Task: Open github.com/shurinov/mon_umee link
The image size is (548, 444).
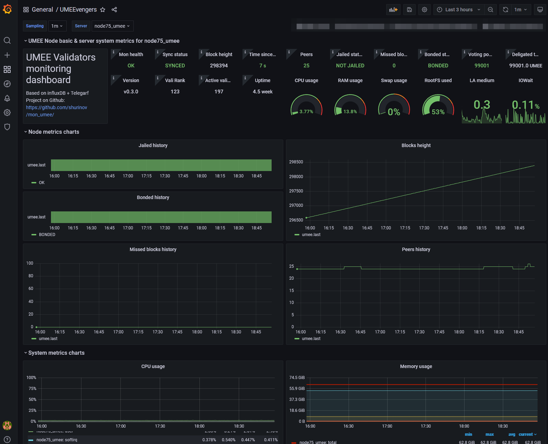Action: (56, 111)
